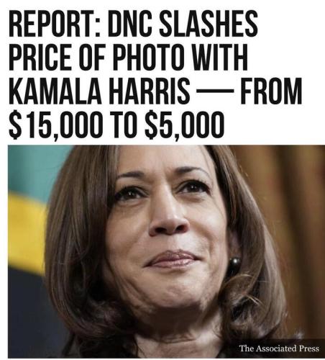The image size is (325, 360).
Task: Click the word TO between prices
Action: [x=122, y=125]
